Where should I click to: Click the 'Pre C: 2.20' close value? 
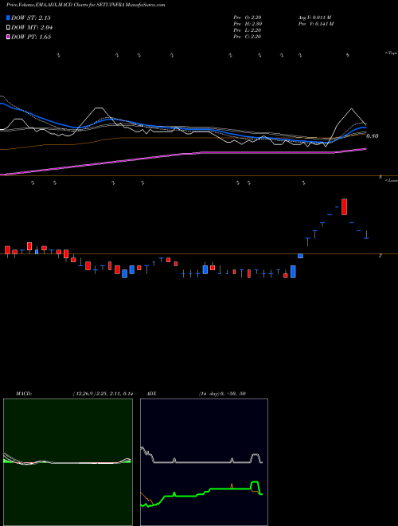pos(248,37)
